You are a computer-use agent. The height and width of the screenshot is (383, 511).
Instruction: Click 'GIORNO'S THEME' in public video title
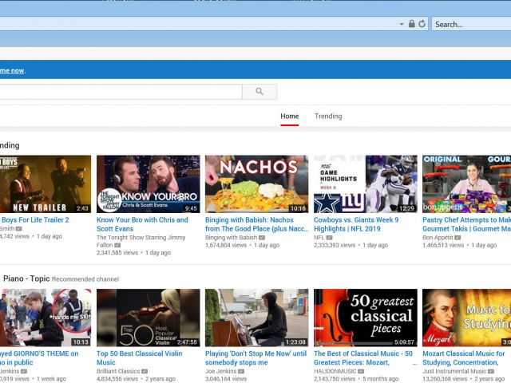tap(39, 357)
